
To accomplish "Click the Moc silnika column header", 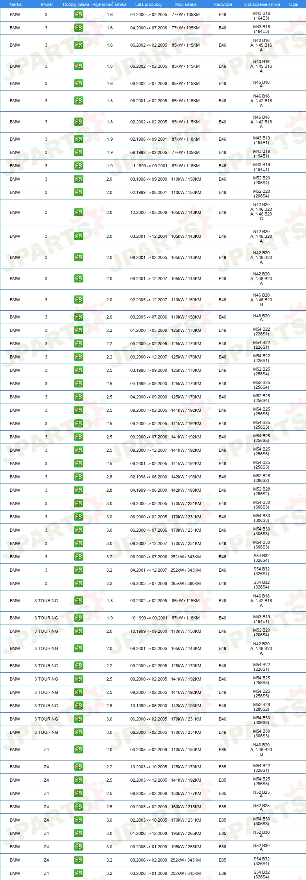I will coord(186,4).
